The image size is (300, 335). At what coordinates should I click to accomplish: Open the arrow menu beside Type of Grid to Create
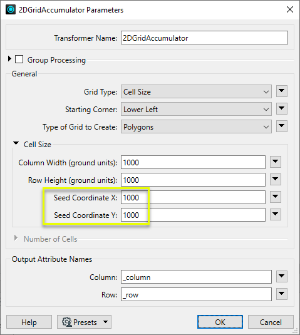click(x=282, y=126)
